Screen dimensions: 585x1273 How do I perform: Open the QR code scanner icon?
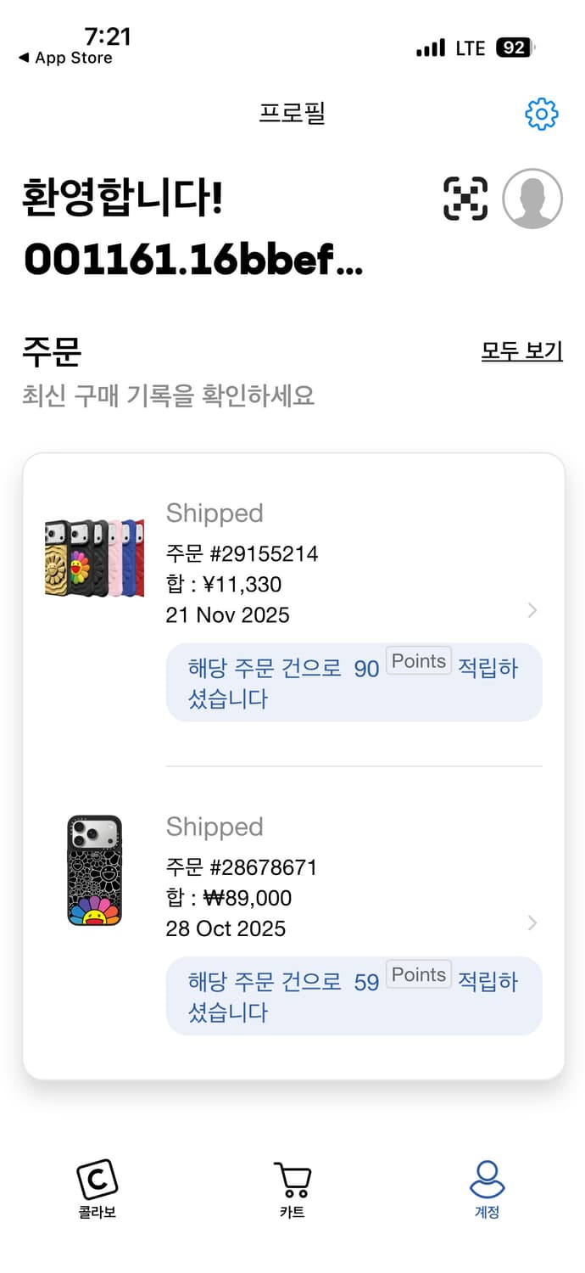click(465, 198)
